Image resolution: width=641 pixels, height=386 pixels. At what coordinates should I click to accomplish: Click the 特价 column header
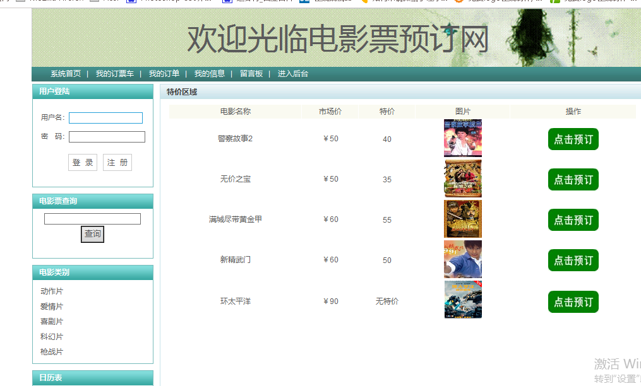[386, 112]
